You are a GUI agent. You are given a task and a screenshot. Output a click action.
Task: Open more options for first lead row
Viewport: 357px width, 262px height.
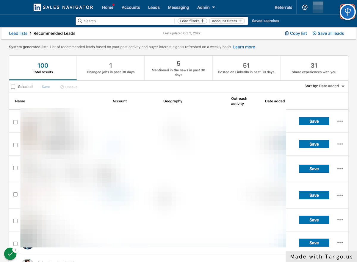[x=340, y=121]
